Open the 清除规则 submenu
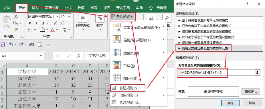This screenshot has width=265, height=109. 138,95
